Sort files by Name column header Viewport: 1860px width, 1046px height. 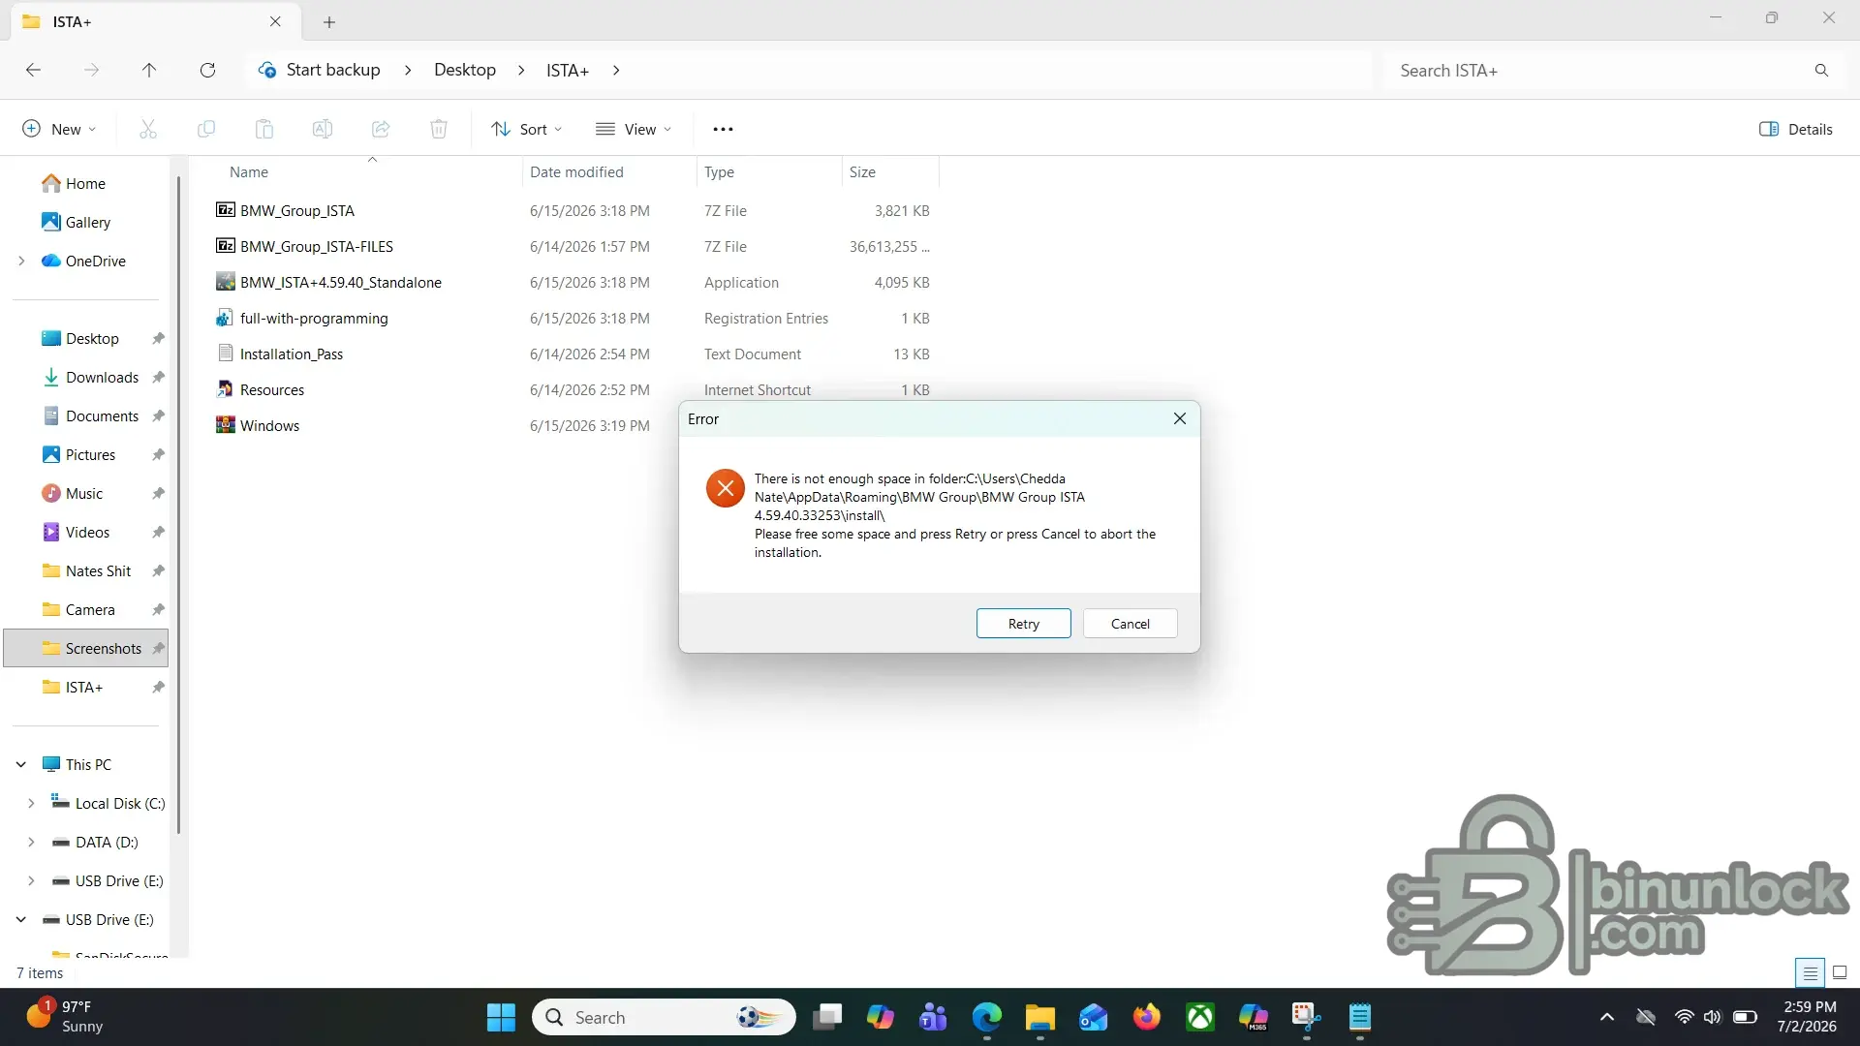tap(249, 171)
